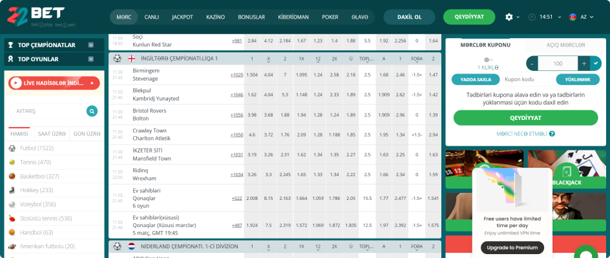This screenshot has width=610, height=258.
Task: Select the Tennis ball icon
Action: click(12, 162)
